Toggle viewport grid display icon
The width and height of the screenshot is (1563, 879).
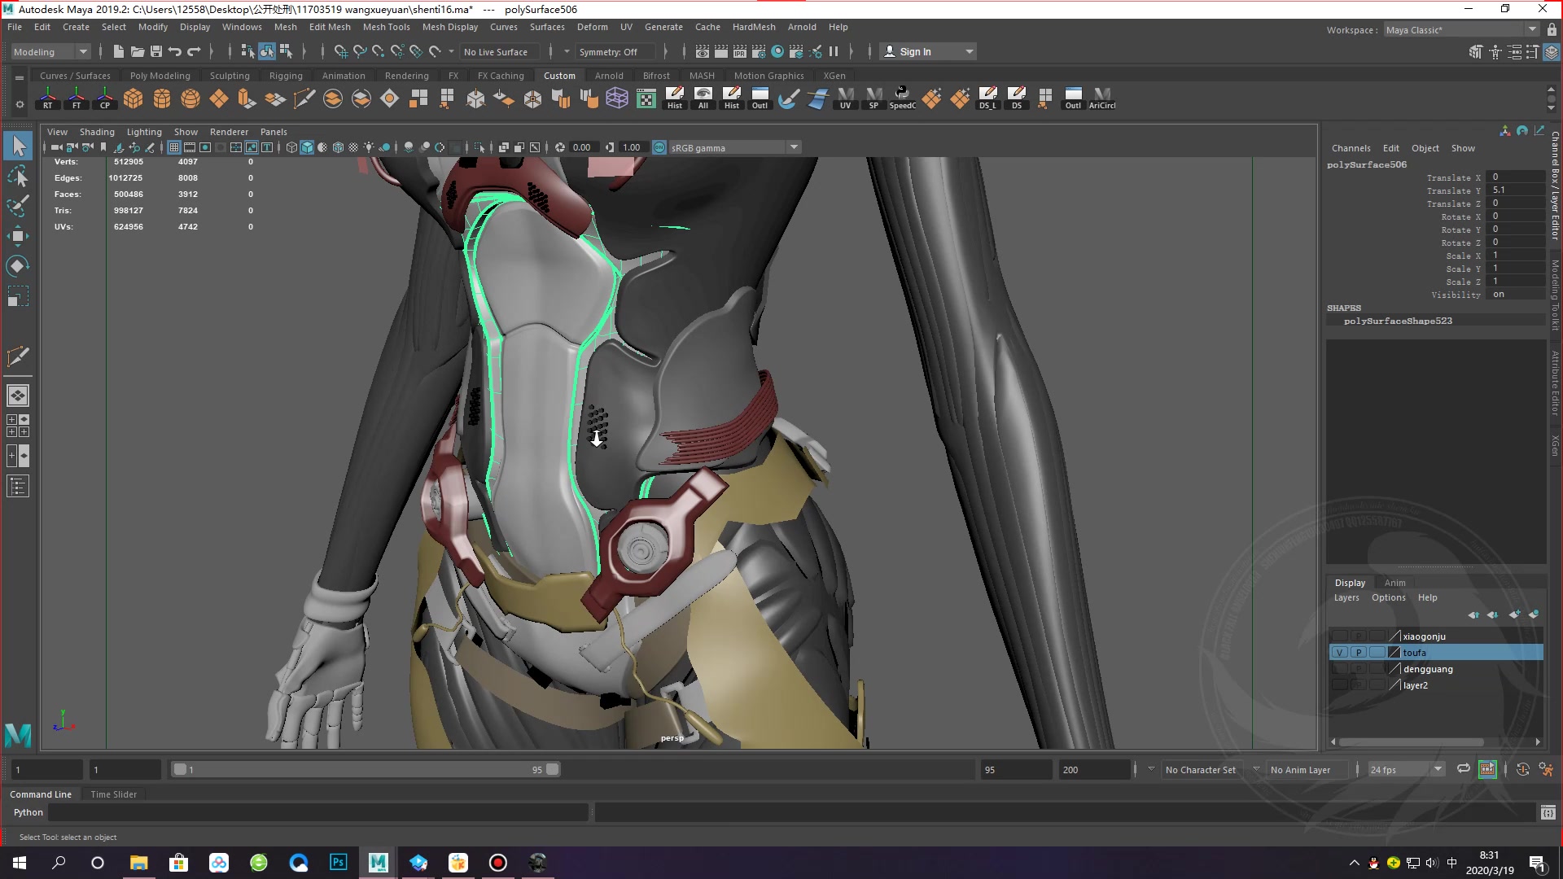[x=174, y=147]
